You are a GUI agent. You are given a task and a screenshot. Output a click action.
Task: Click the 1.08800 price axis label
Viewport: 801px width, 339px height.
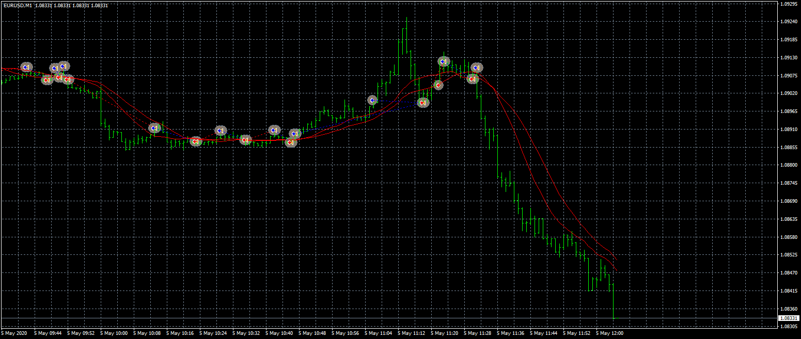point(789,165)
